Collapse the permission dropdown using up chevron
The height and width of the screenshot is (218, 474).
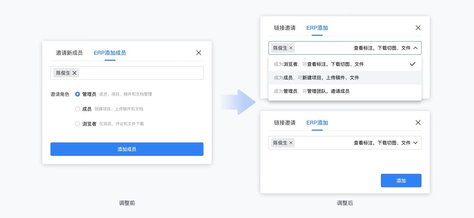(415, 48)
